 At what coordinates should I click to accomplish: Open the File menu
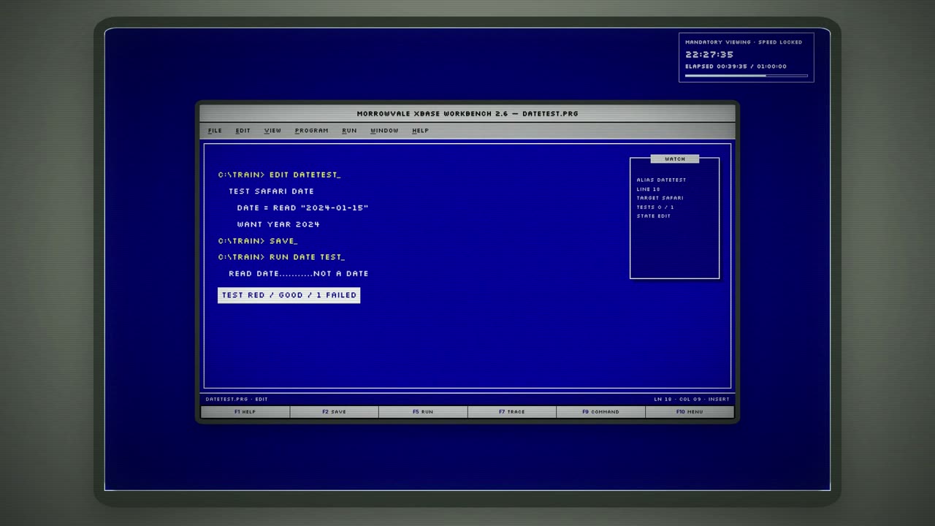click(x=215, y=131)
